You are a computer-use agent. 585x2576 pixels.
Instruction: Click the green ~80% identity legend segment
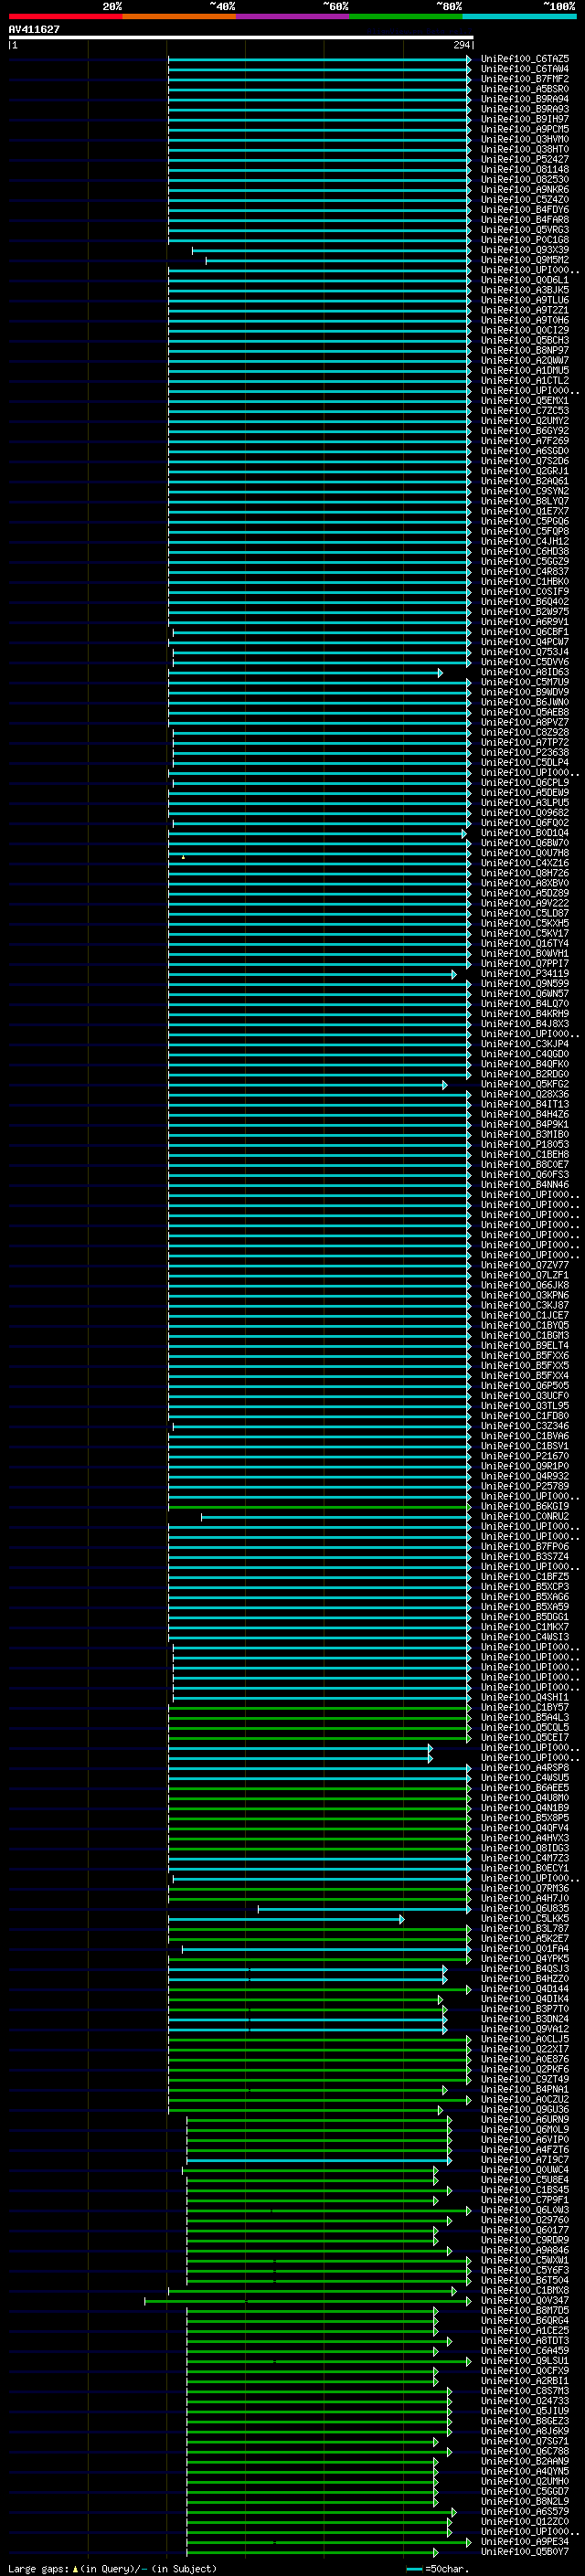pos(406,16)
